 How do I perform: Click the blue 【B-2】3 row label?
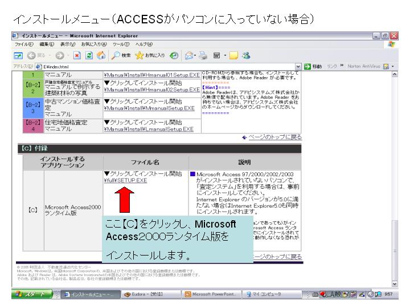point(33,108)
